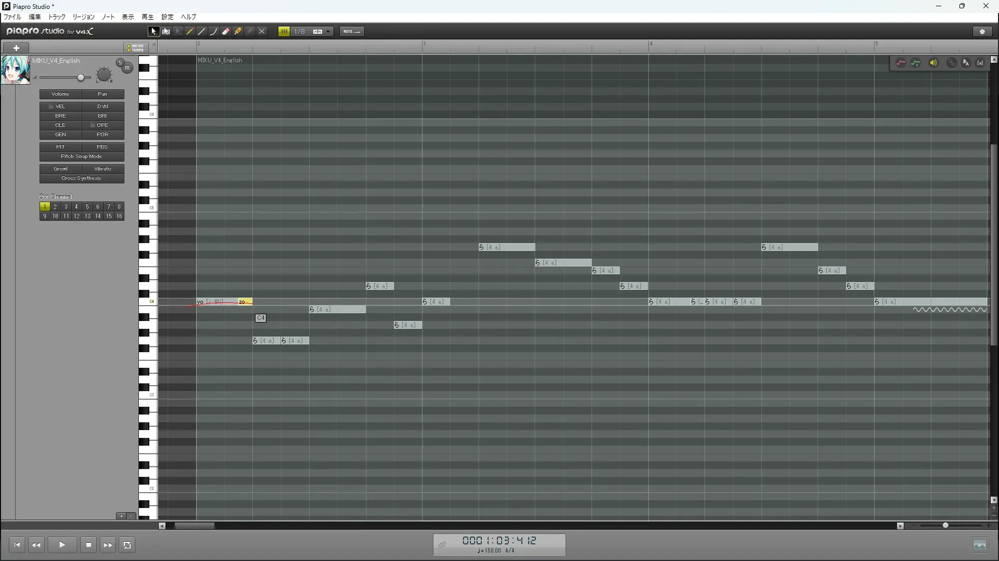This screenshot has width=999, height=561.
Task: Click the Pitch Snap Mode button
Action: [82, 156]
